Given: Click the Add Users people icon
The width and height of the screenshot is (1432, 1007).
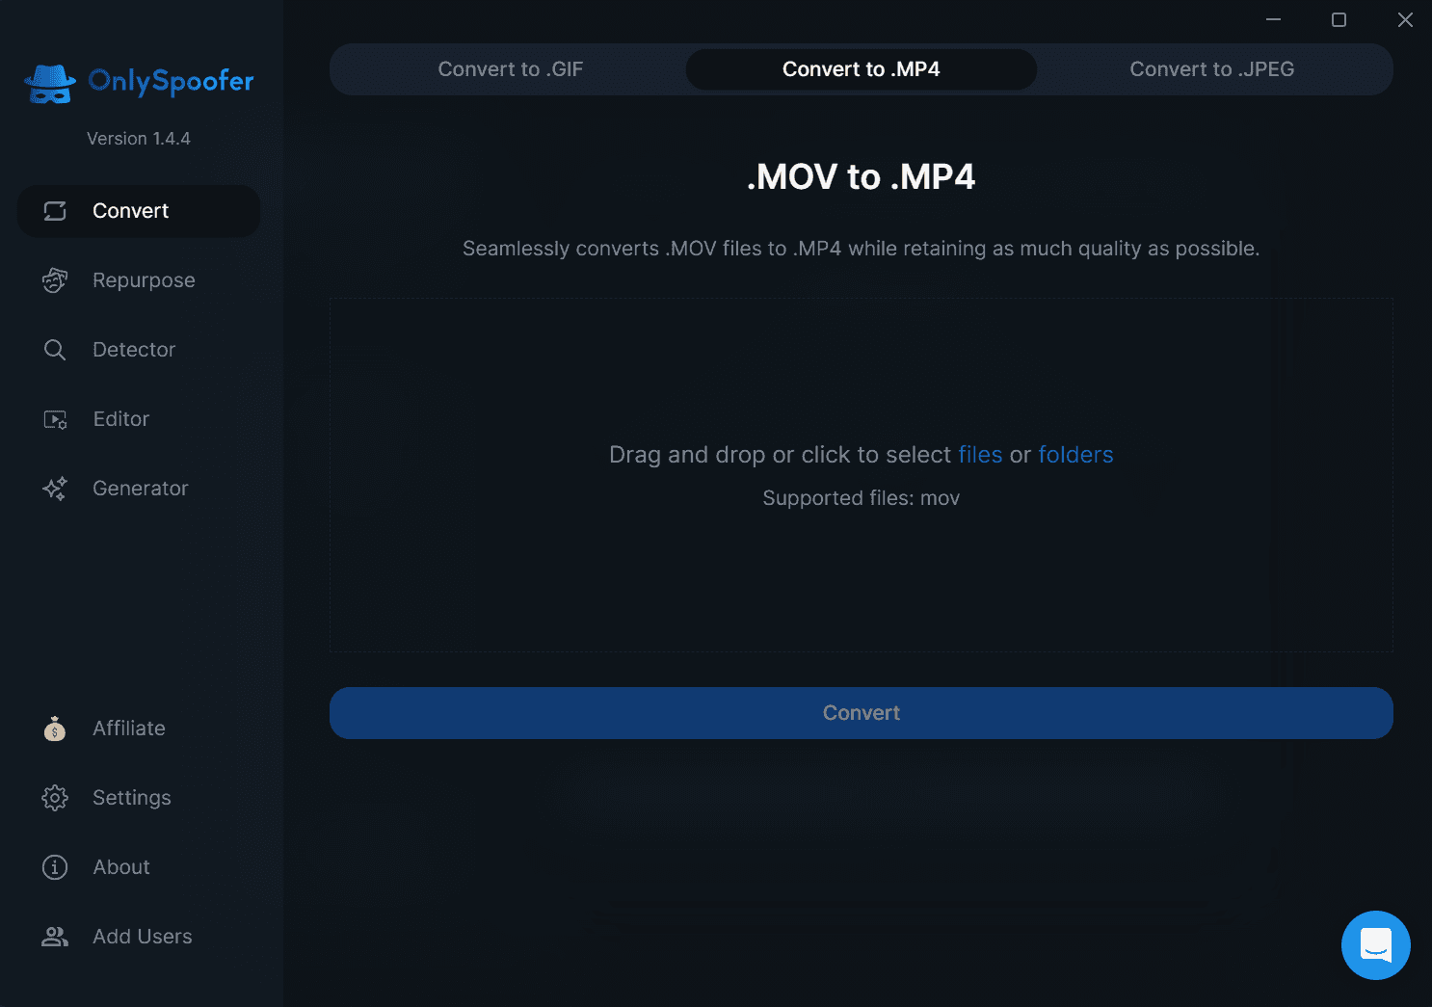Looking at the screenshot, I should [55, 937].
